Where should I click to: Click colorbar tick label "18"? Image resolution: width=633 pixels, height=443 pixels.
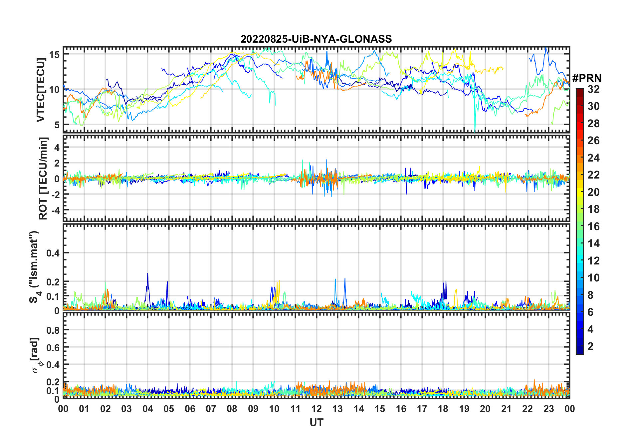[594, 209]
